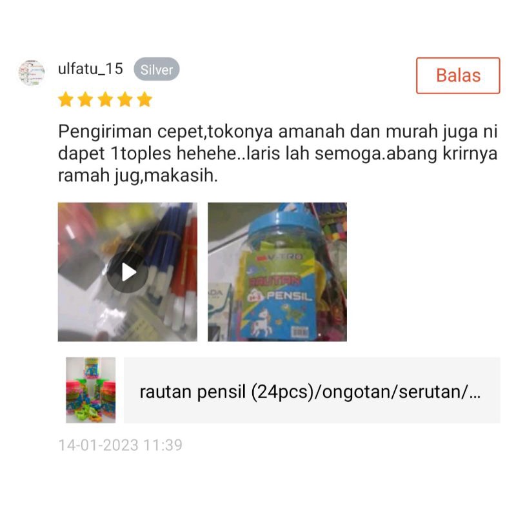The height and width of the screenshot is (516, 516).
Task: Click the review text about Pengiriman cepet
Action: [277, 153]
